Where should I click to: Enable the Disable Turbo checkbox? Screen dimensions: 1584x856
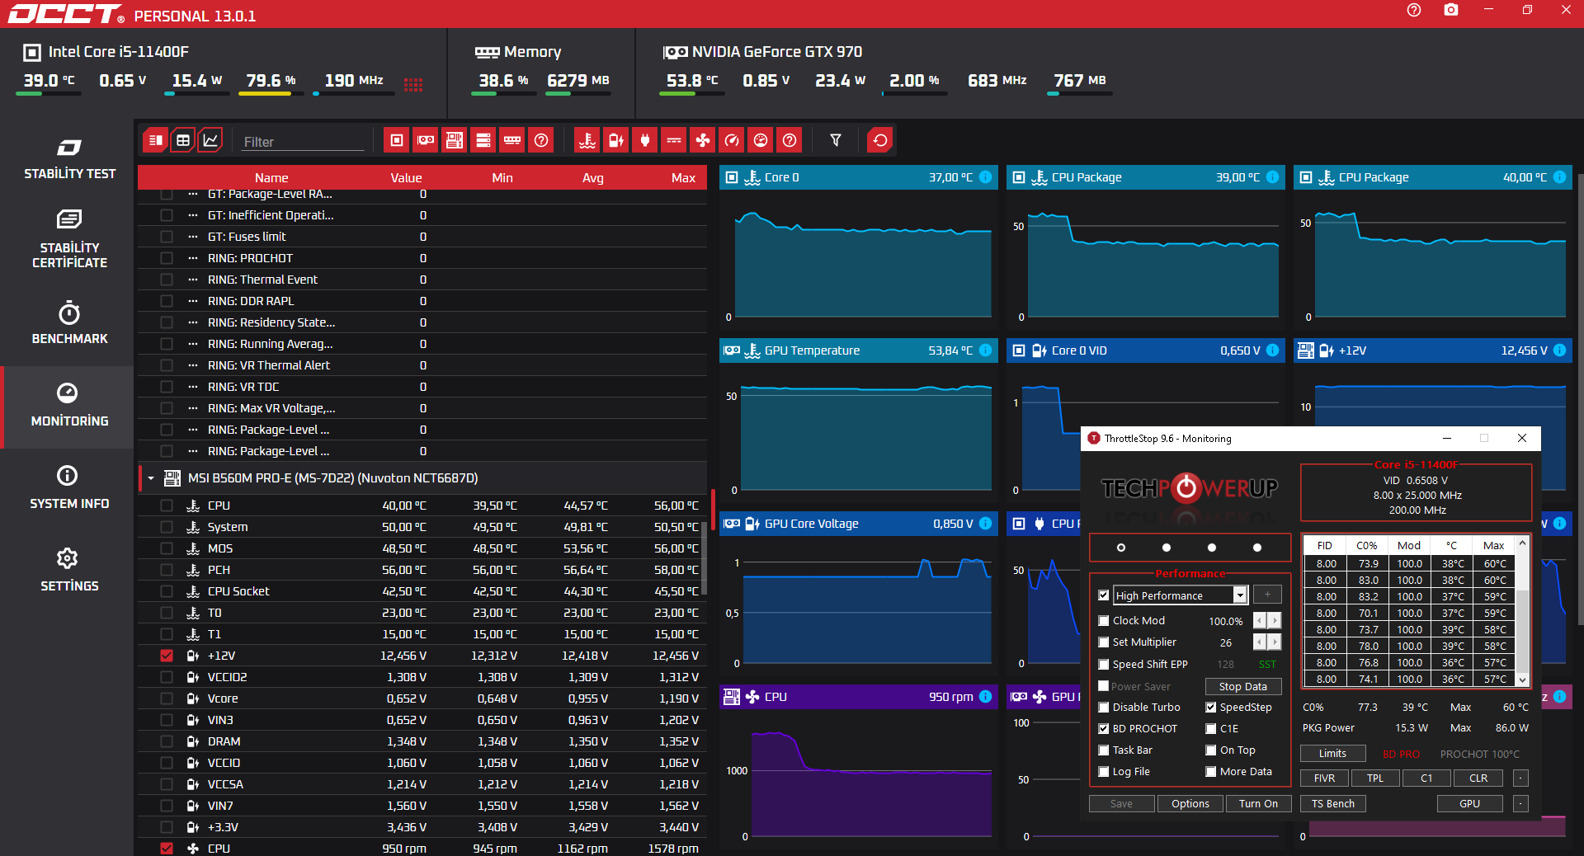click(x=1104, y=708)
